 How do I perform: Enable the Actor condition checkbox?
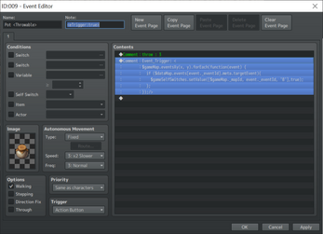click(11, 114)
